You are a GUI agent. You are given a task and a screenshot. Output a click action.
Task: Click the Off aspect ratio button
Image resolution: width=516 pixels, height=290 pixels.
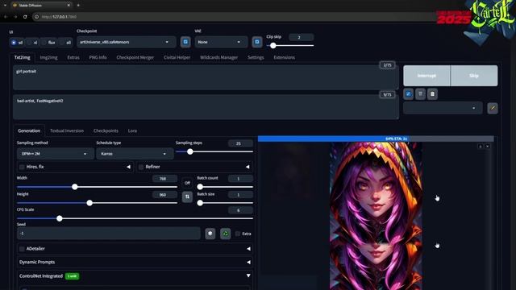pos(187,183)
